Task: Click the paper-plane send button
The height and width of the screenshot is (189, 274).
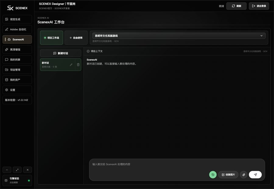Action: pos(255,174)
